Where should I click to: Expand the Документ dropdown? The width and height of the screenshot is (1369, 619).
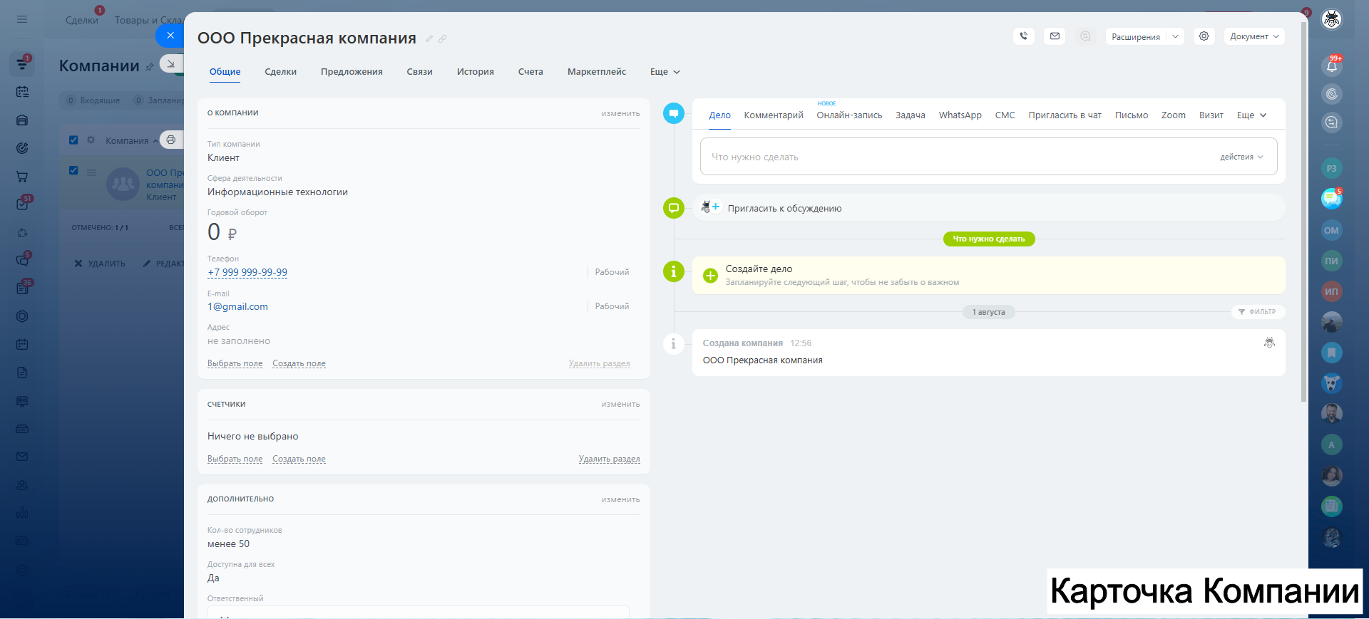click(x=1253, y=36)
